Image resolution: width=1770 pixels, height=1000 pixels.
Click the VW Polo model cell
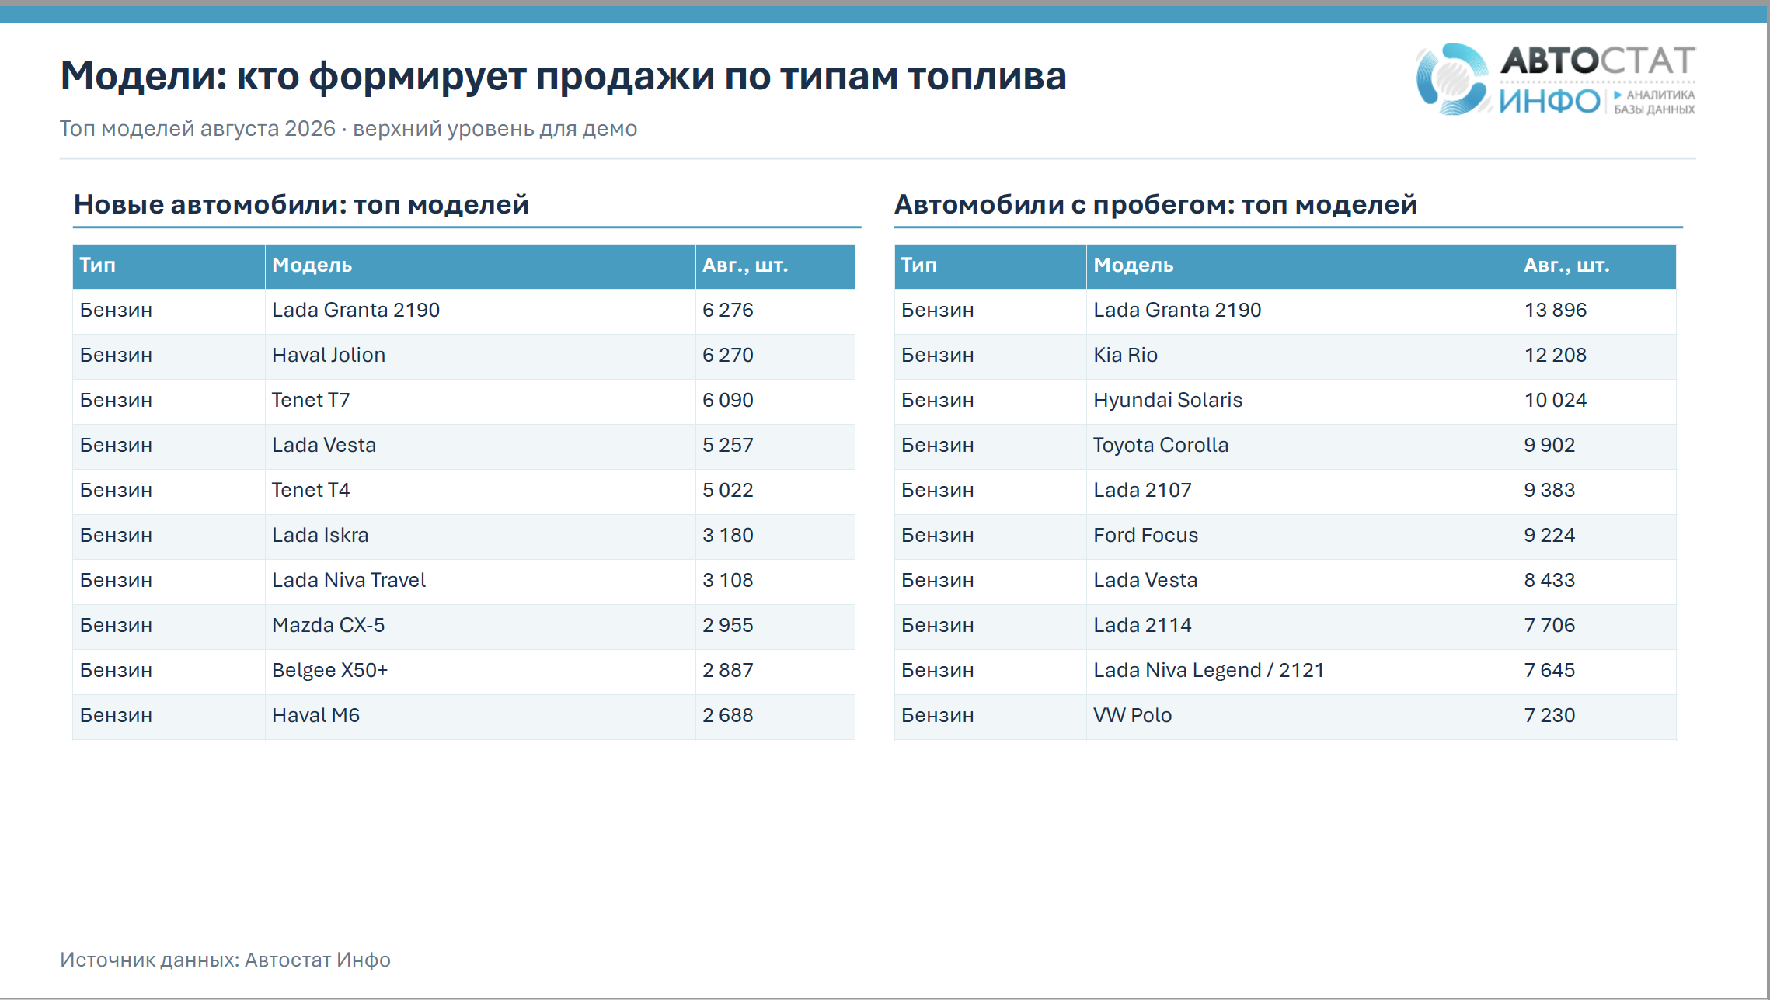click(x=1301, y=716)
